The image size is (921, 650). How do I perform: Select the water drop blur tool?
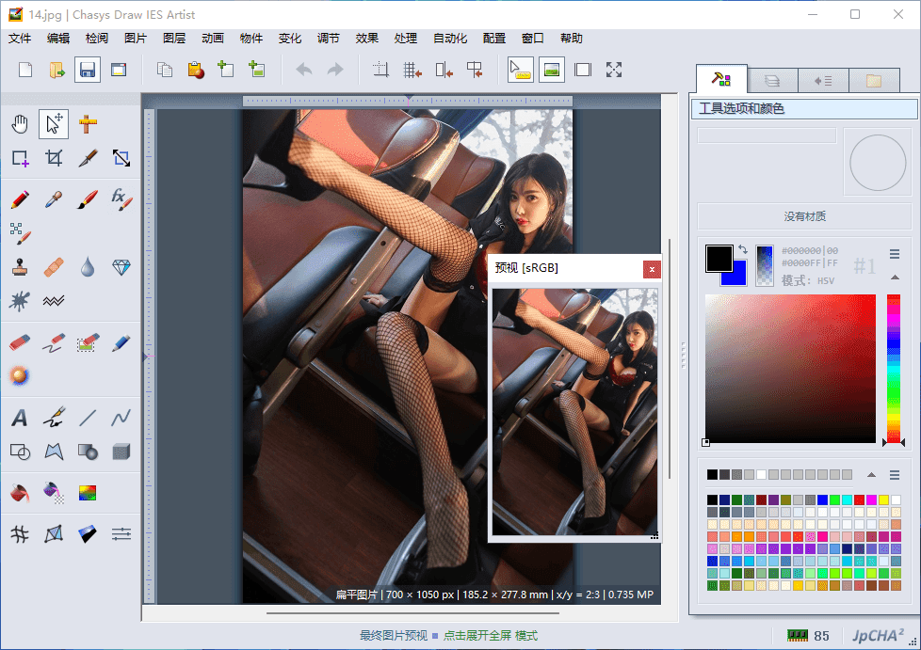88,266
